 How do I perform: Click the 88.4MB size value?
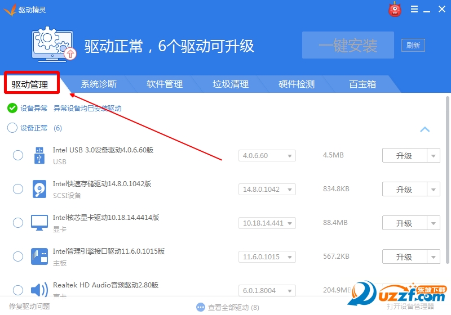coord(335,223)
